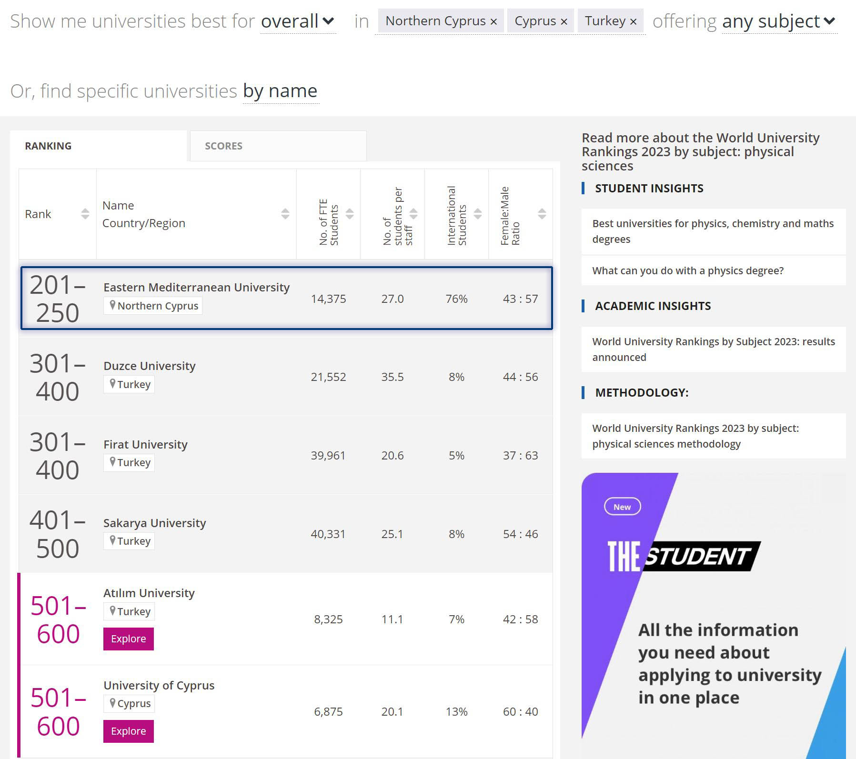Click Northern Cyprus location pin tag
The width and height of the screenshot is (856, 759).
[153, 306]
